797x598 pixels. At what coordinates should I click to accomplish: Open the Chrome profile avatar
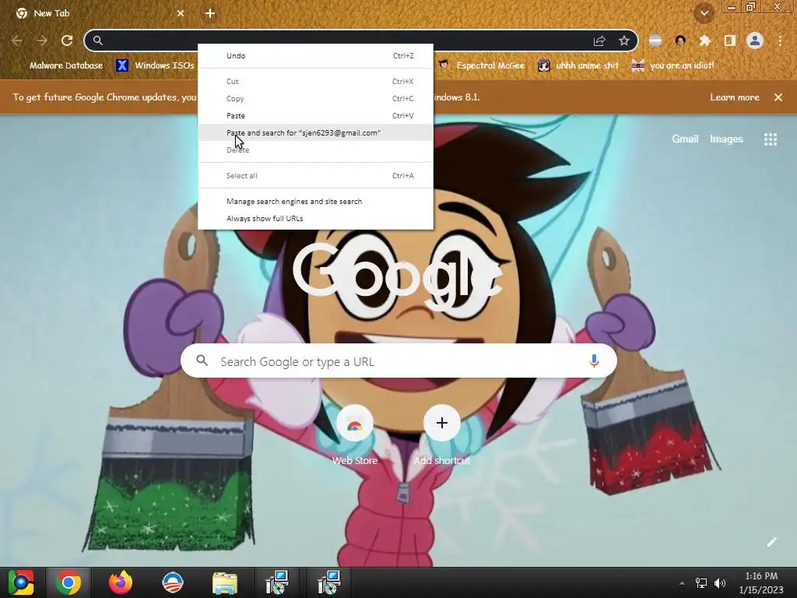(x=755, y=40)
